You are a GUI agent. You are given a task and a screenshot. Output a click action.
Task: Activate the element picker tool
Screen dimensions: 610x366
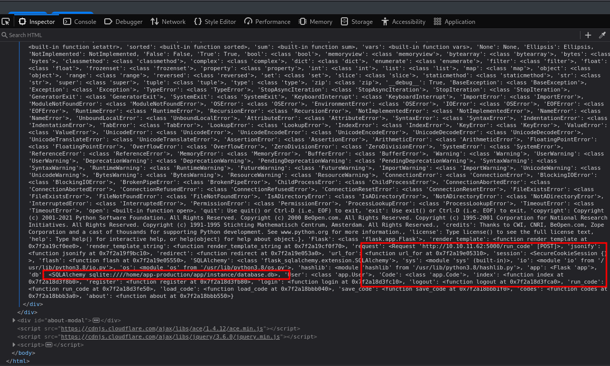[6, 21]
